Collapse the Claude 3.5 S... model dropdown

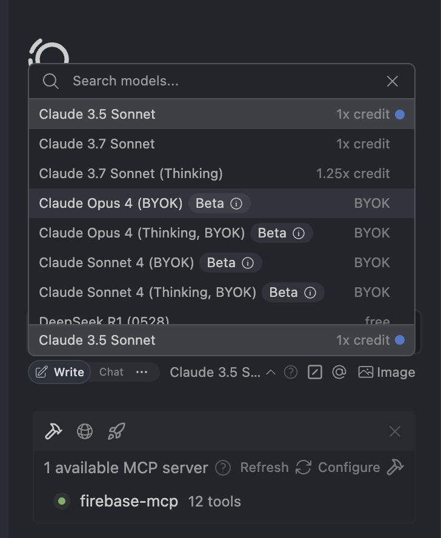point(223,372)
